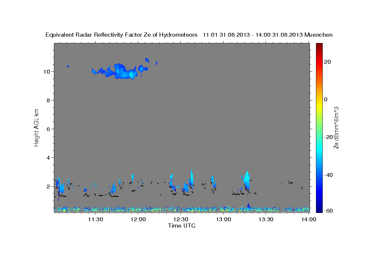Click the 'Time UTC' axis label
Screen dimensions: 383x255
[182, 226]
